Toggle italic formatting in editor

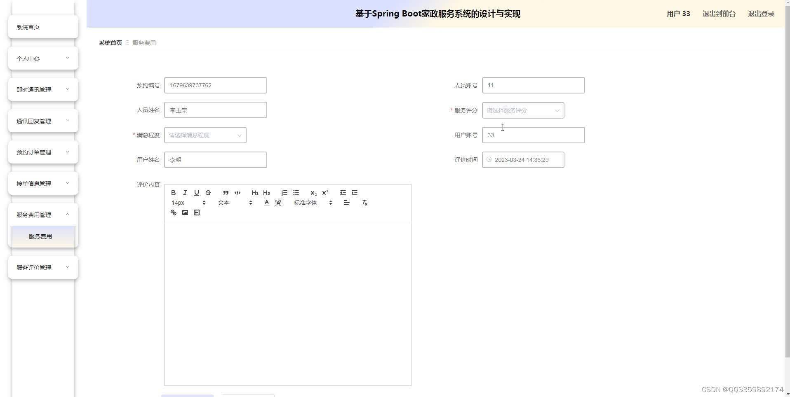pos(185,193)
